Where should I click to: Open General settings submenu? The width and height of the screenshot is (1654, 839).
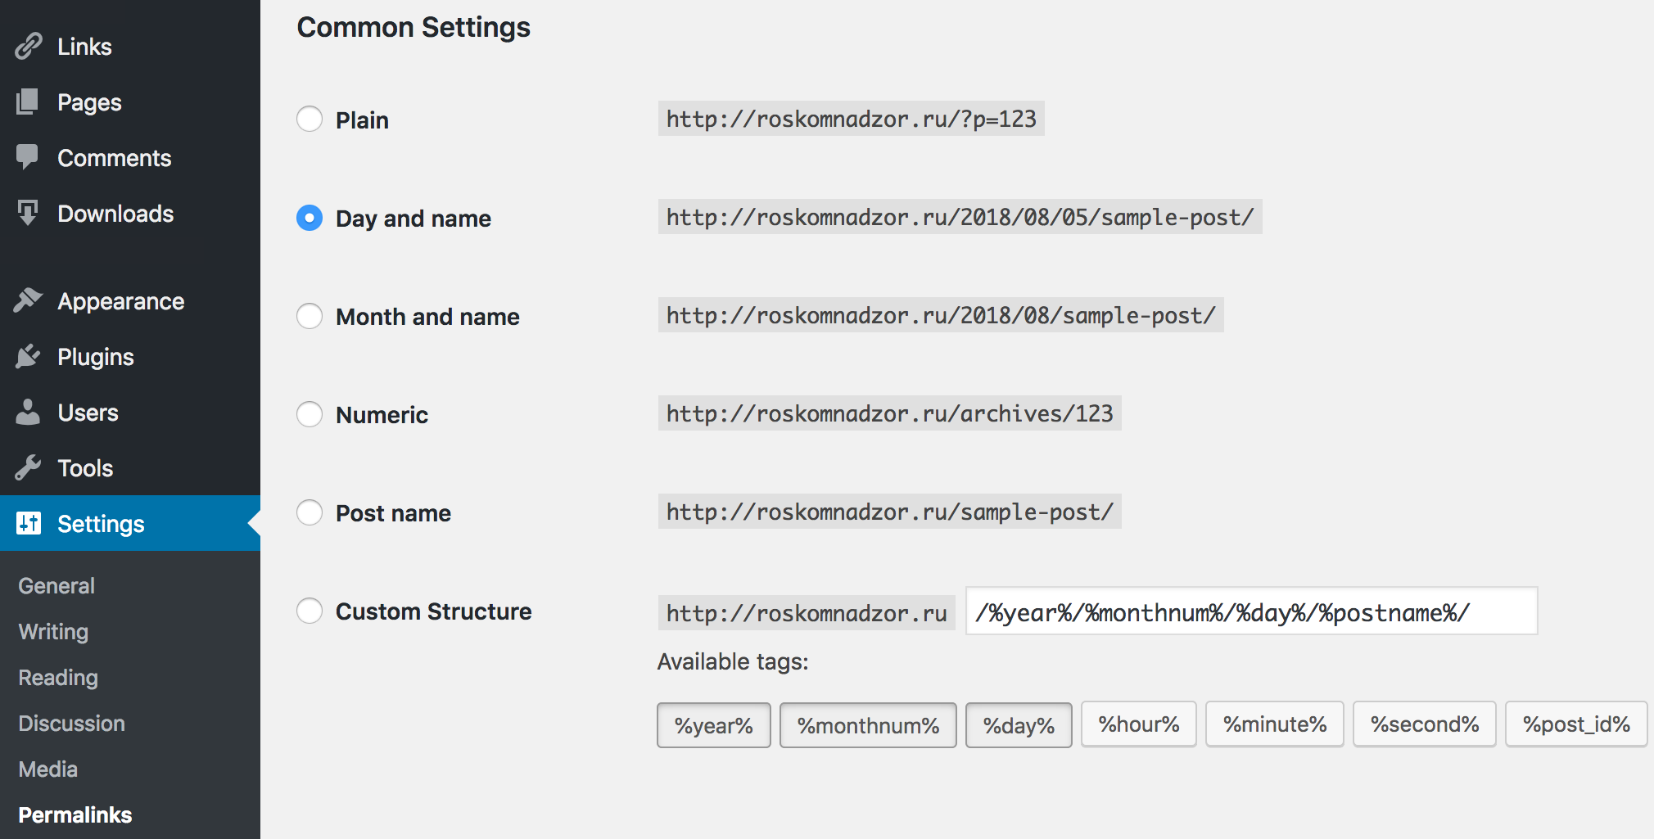coord(56,586)
